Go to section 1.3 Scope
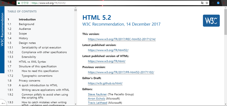Viewport: 227px width, 106px height. (23, 34)
